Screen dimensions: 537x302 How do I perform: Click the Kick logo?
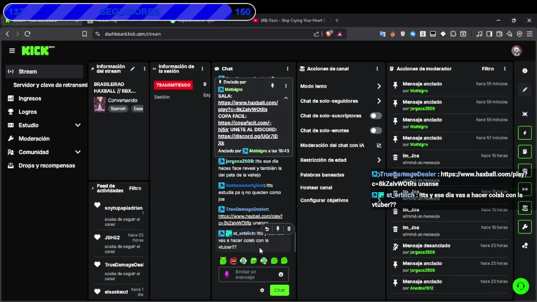(x=38, y=51)
